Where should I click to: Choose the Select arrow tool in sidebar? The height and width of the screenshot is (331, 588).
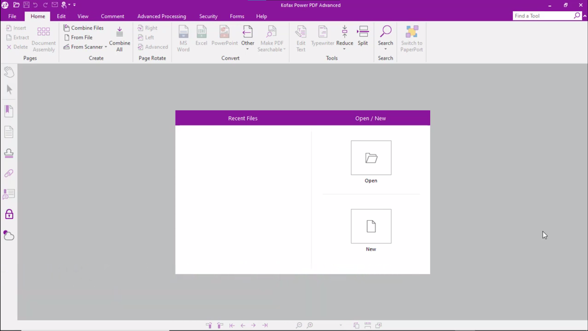pyautogui.click(x=9, y=89)
